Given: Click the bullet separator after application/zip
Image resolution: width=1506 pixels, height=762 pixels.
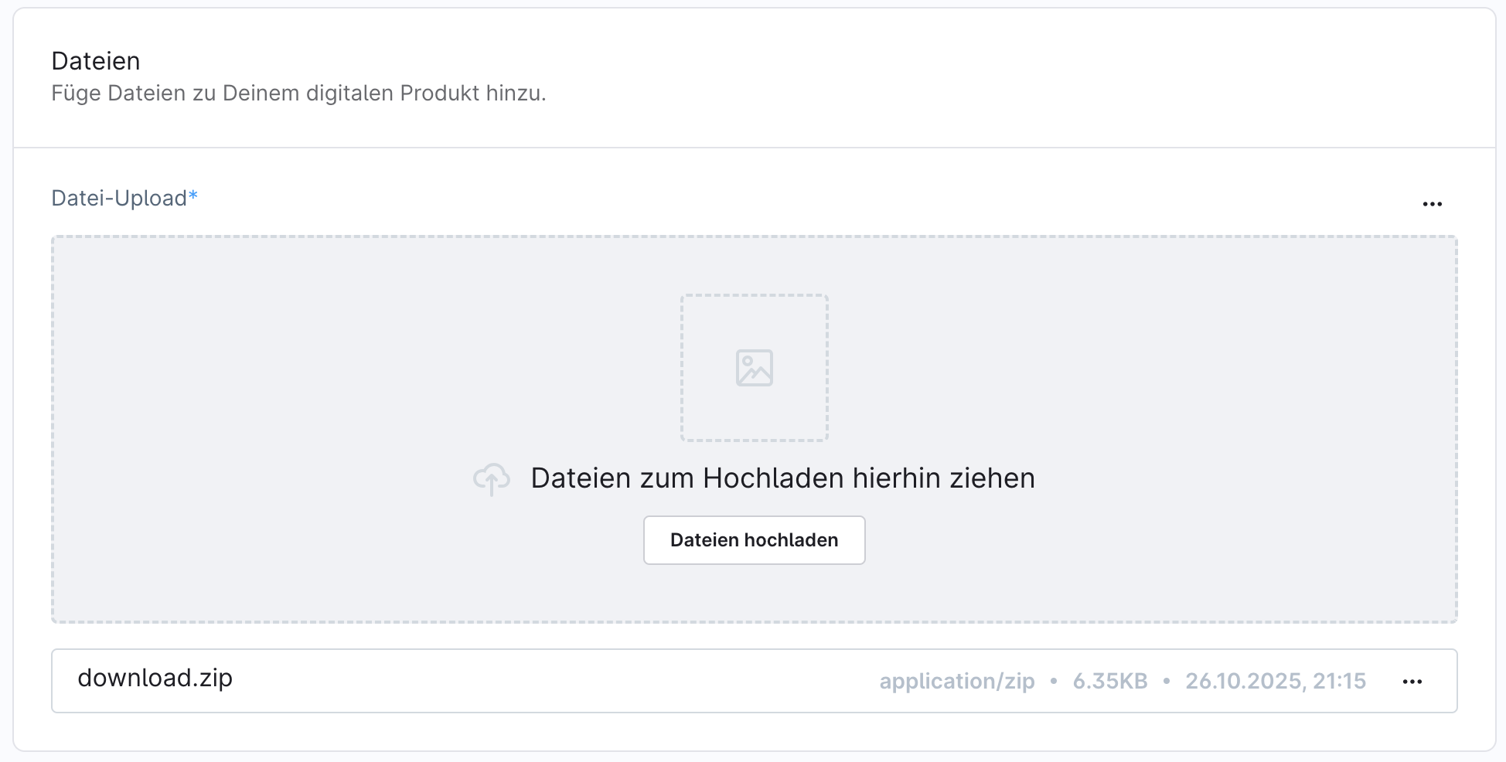Looking at the screenshot, I should [1053, 681].
